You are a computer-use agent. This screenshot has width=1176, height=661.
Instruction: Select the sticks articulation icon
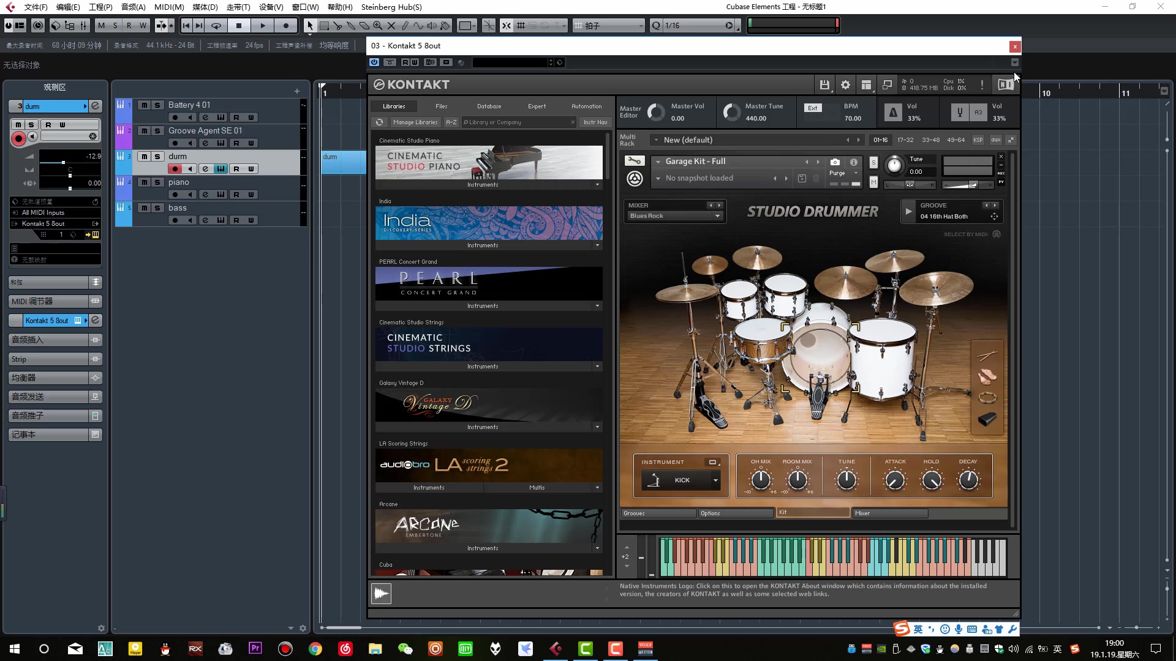[x=987, y=356]
